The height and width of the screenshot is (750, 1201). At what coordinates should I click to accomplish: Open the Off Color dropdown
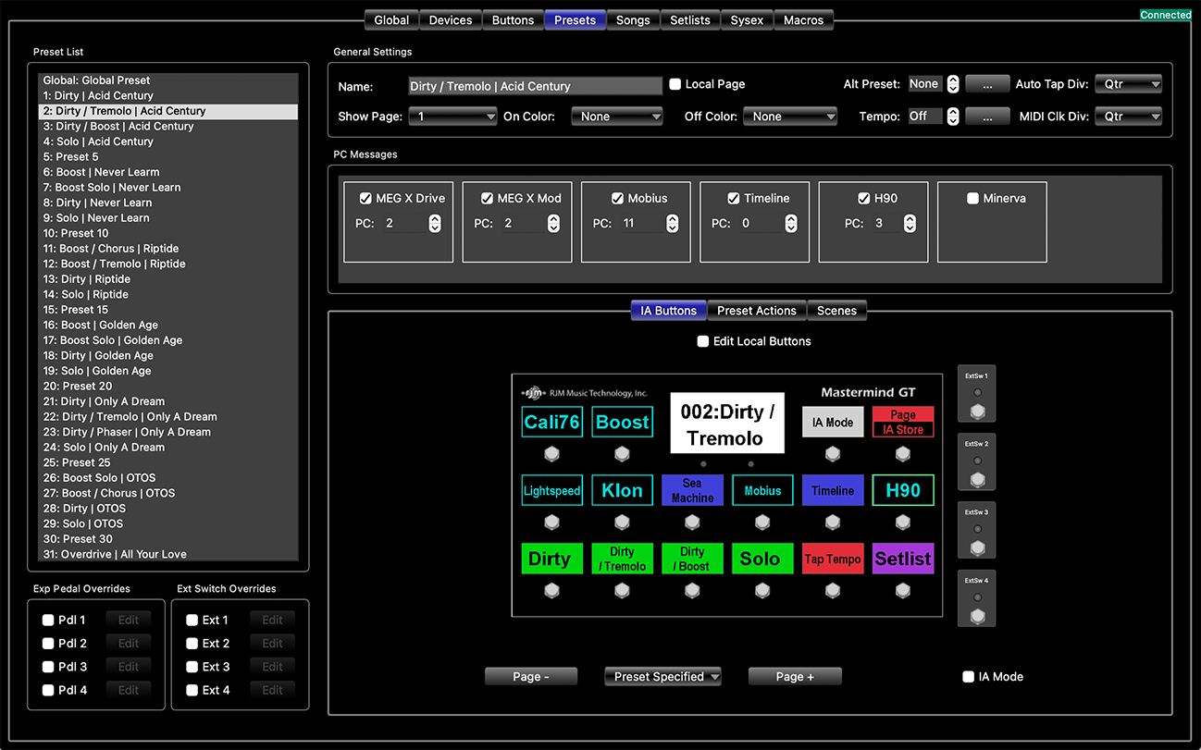tap(791, 117)
